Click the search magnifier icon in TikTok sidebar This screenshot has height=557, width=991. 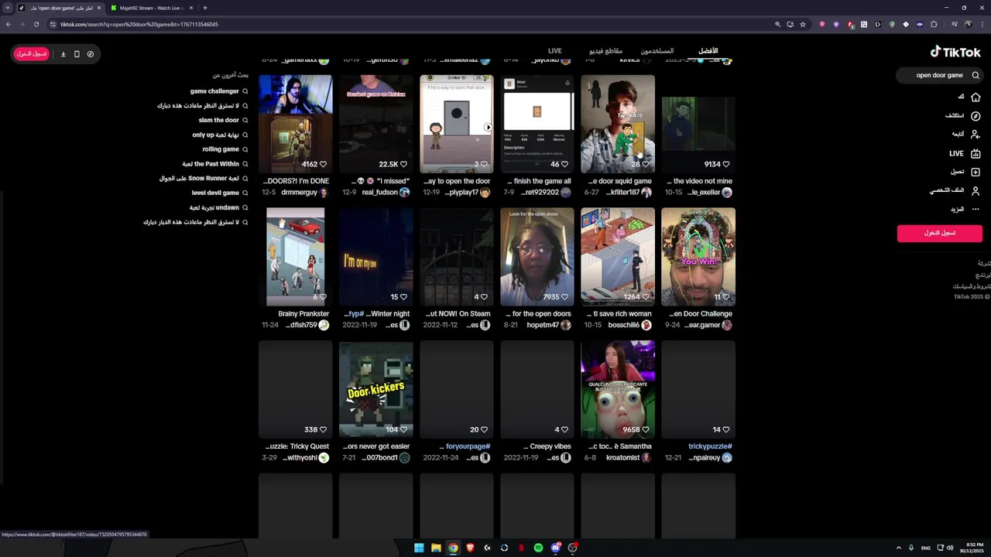click(976, 75)
